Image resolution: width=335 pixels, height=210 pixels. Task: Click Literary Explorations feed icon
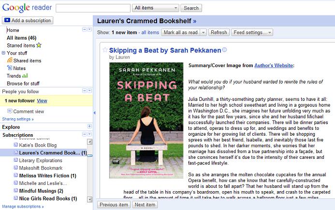coord(16,160)
